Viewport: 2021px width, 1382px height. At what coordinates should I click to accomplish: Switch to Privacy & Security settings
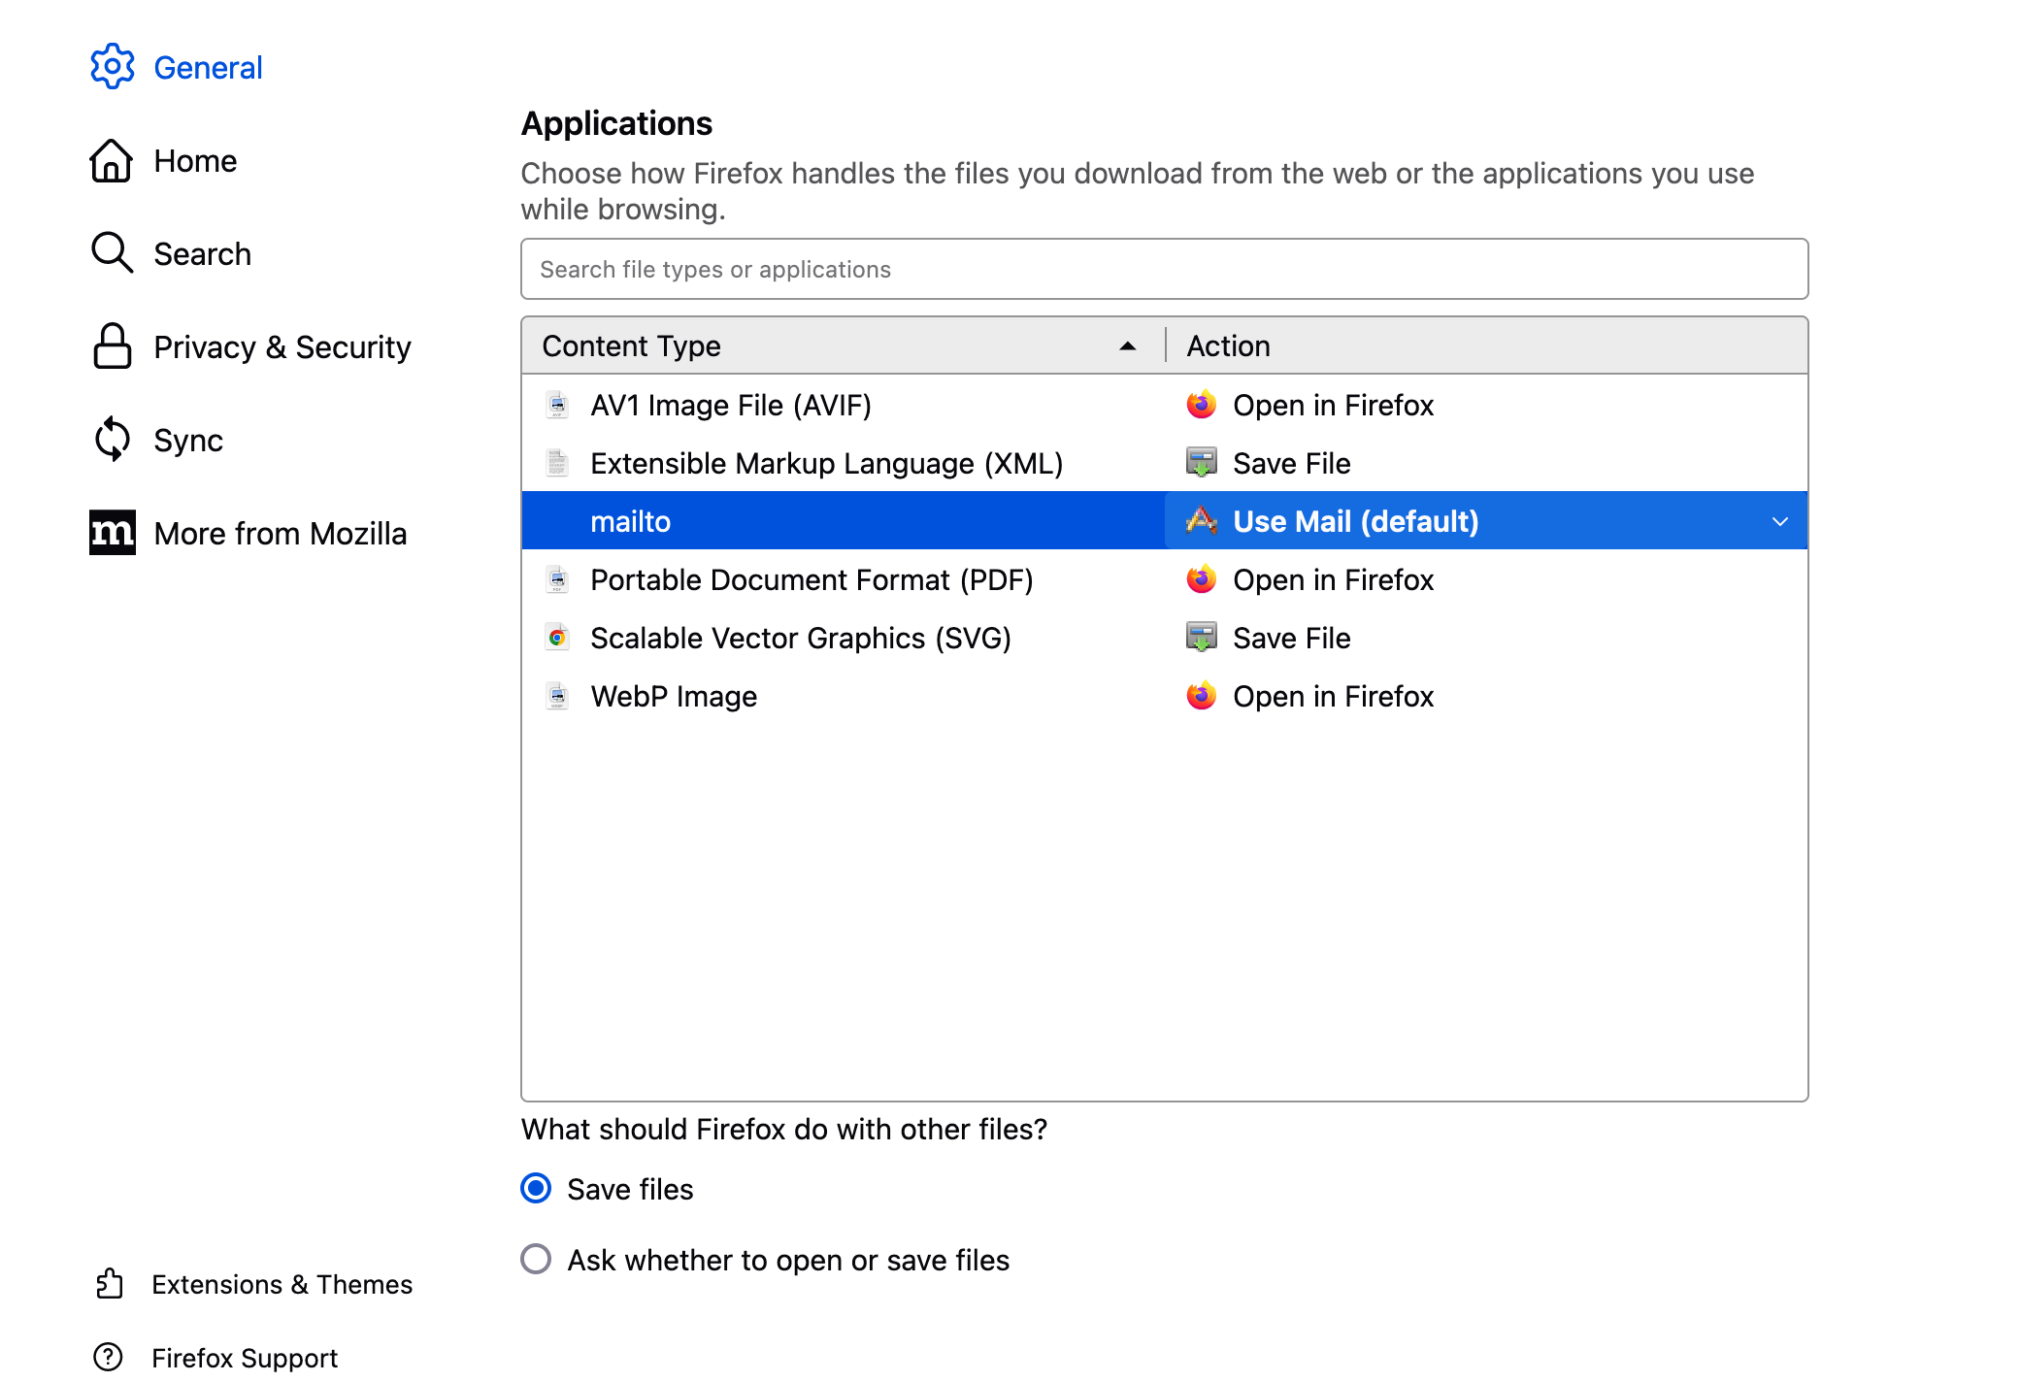point(282,346)
